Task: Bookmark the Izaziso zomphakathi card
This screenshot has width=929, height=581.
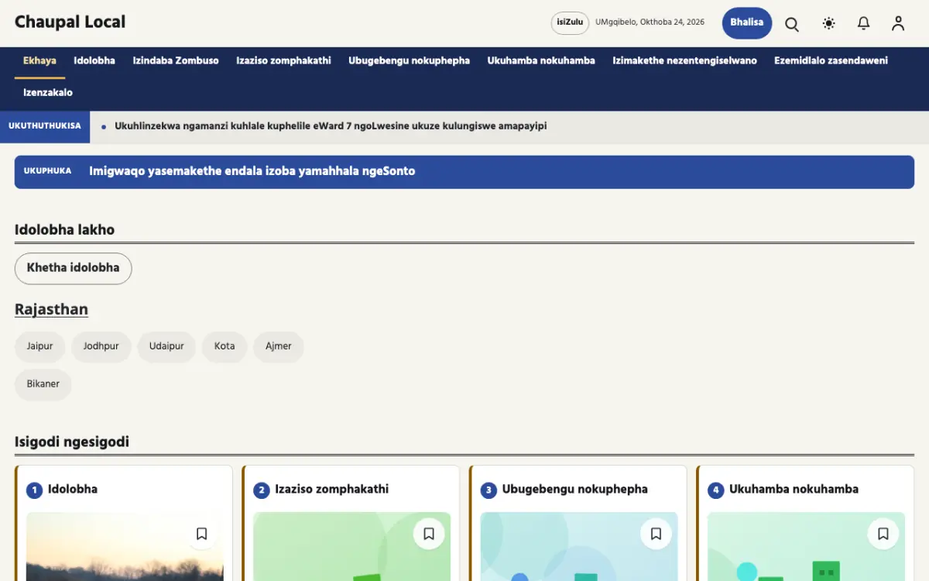Action: 429,534
